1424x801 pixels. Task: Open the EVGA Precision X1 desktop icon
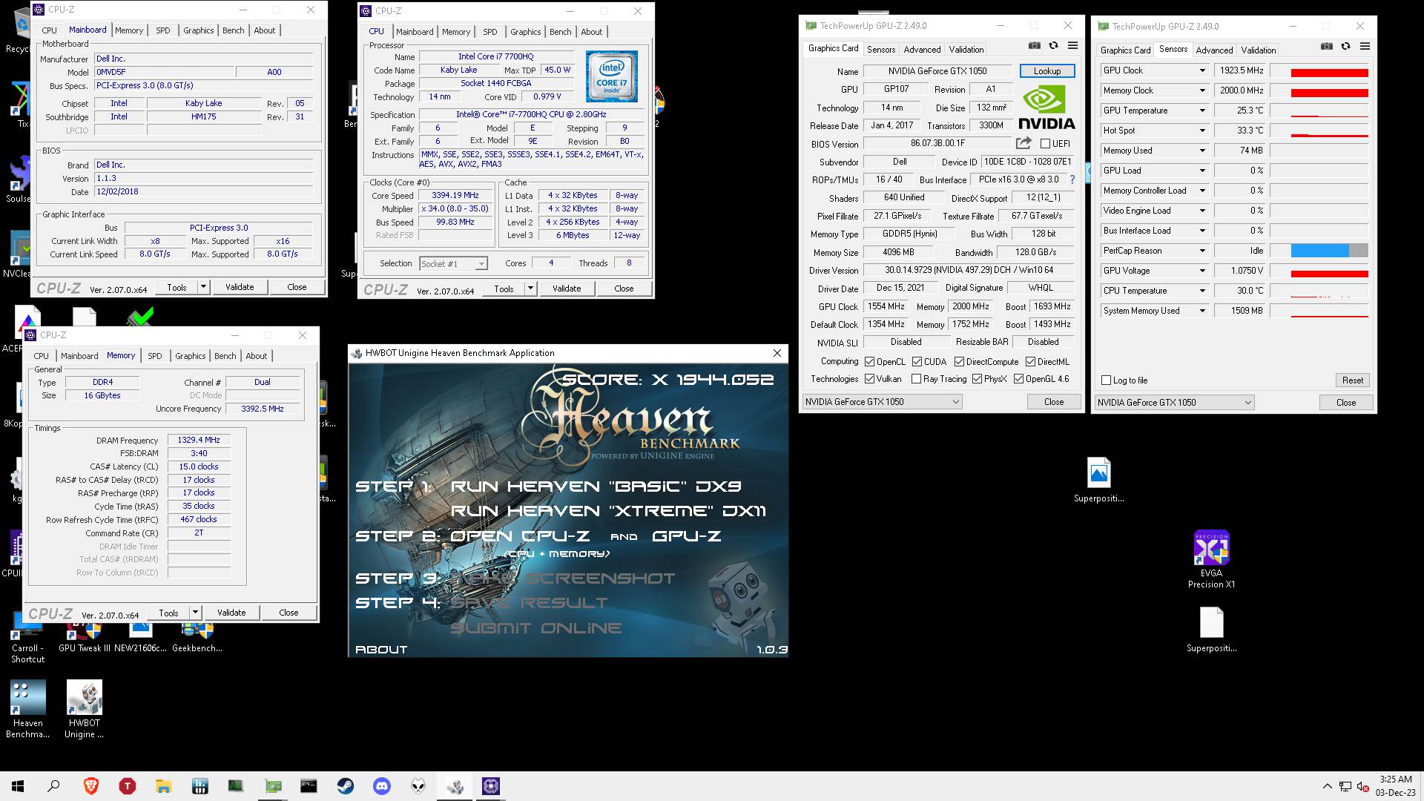pos(1211,560)
